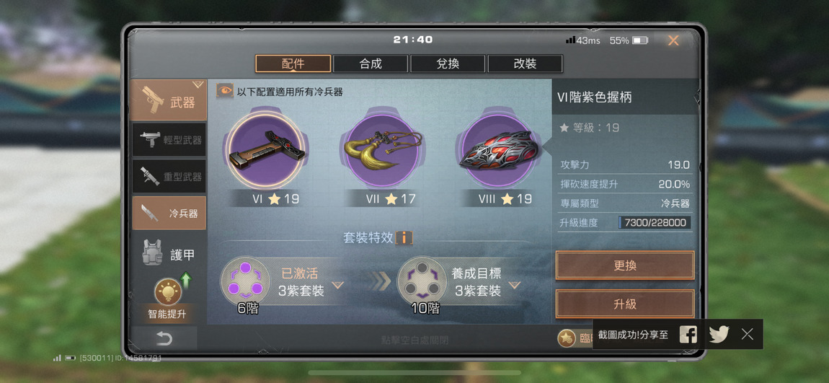Open 套裝特效 info icon
The height and width of the screenshot is (383, 829).
pyautogui.click(x=404, y=238)
